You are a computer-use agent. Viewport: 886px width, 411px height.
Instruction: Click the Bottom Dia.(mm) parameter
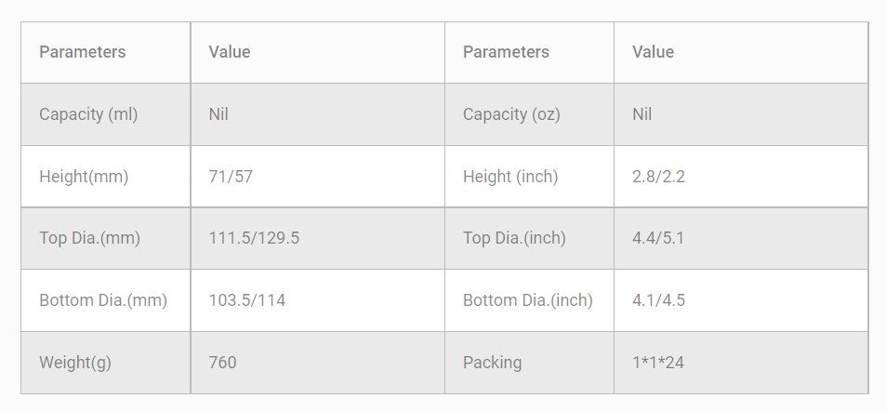point(103,300)
